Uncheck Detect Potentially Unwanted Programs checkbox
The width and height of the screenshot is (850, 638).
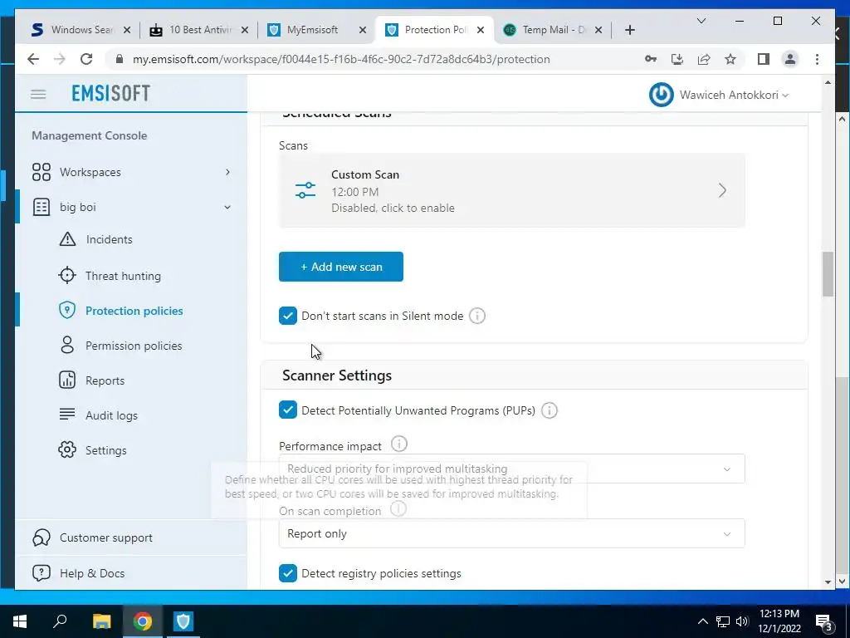click(288, 410)
